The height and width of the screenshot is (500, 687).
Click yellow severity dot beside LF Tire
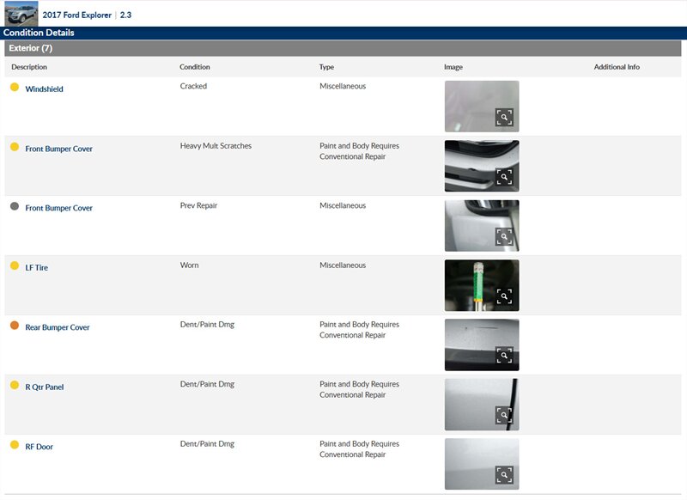coord(15,265)
